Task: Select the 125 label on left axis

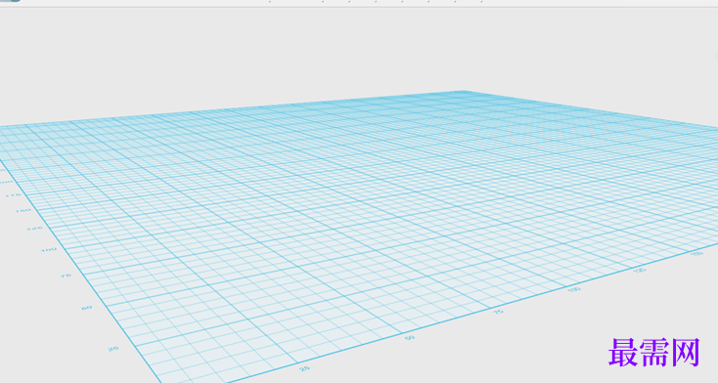Action: pyautogui.click(x=34, y=228)
